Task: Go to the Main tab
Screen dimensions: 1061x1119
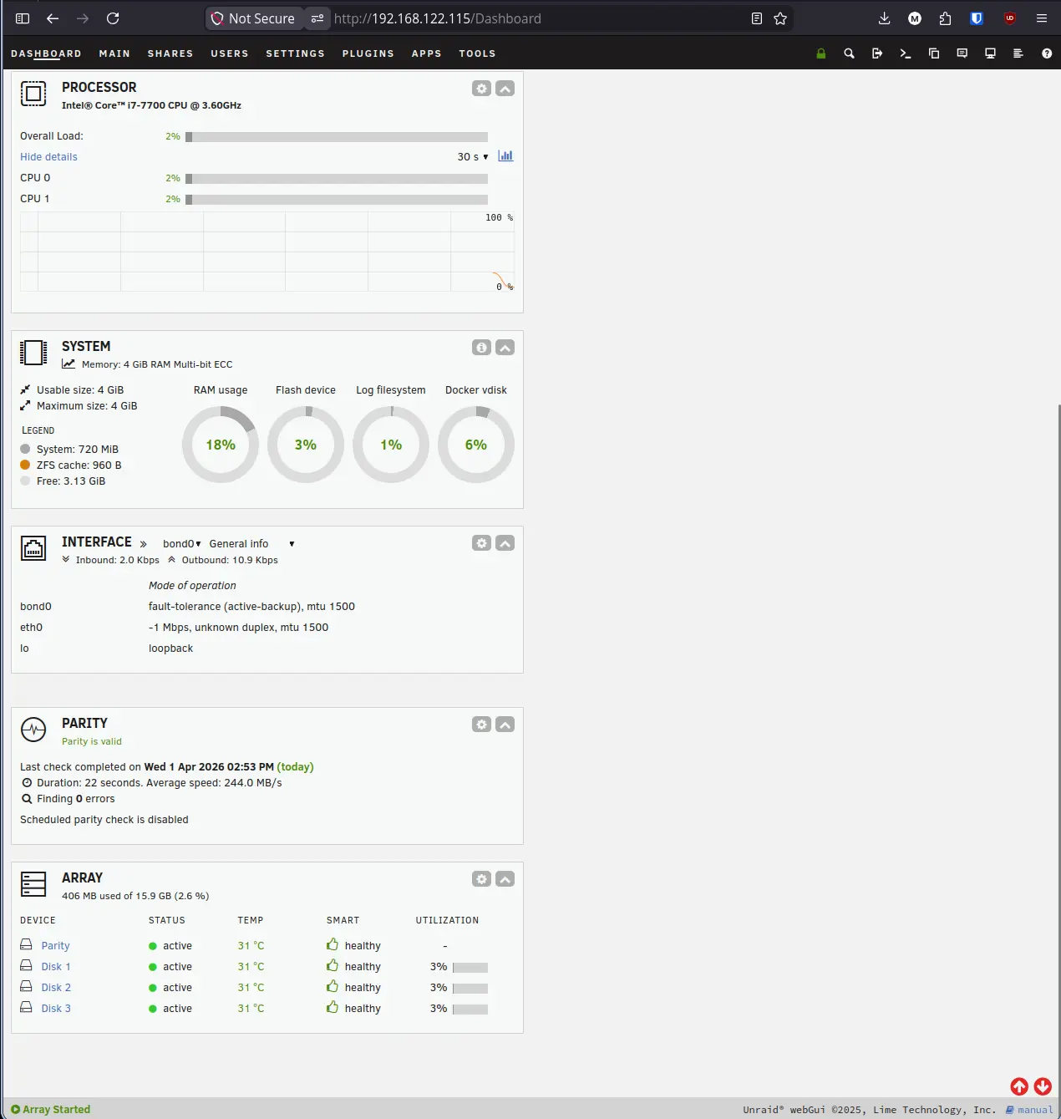Action: pyautogui.click(x=114, y=53)
